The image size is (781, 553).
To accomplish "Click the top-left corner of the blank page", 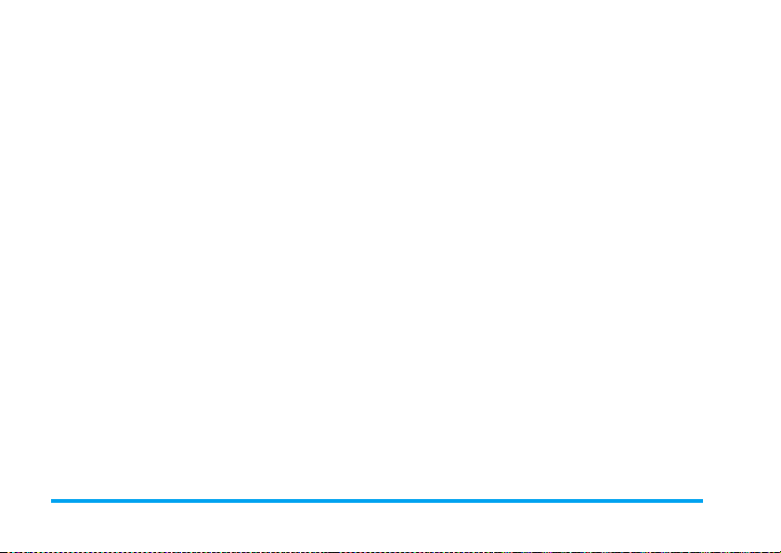I will [x=5, y=5].
